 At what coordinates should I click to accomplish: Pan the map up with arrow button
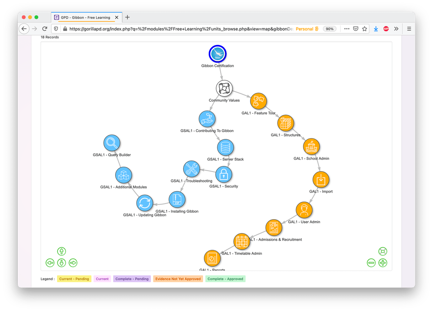coord(62,251)
